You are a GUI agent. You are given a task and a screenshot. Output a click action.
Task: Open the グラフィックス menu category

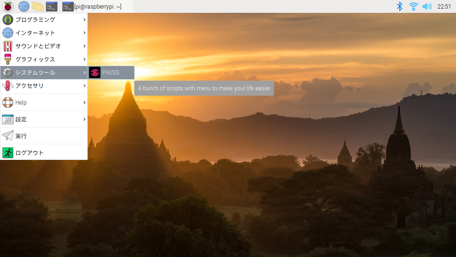[44, 59]
